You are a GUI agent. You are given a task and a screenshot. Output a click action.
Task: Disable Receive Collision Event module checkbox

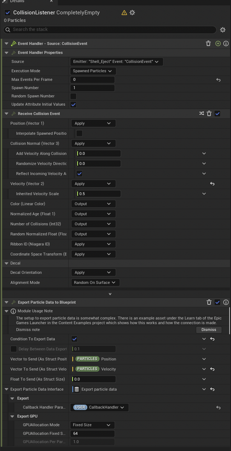(217, 114)
